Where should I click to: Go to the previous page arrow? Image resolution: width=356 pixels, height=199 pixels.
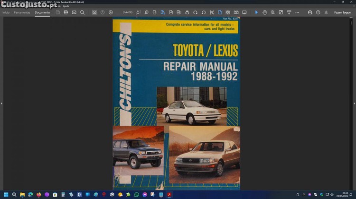pyautogui.click(x=103, y=12)
